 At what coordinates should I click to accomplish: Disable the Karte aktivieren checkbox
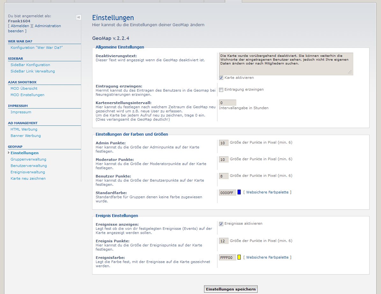point(221,78)
